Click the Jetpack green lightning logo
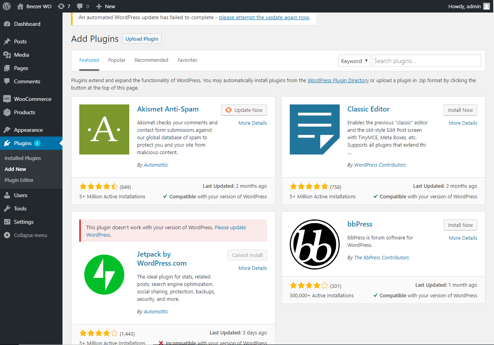494x345 pixels. [104, 275]
